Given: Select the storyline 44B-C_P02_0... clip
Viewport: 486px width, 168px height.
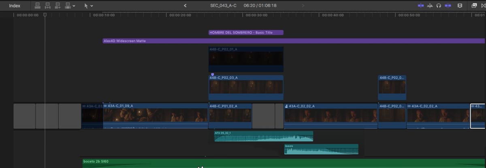Looking at the screenshot, I should pos(392,116).
